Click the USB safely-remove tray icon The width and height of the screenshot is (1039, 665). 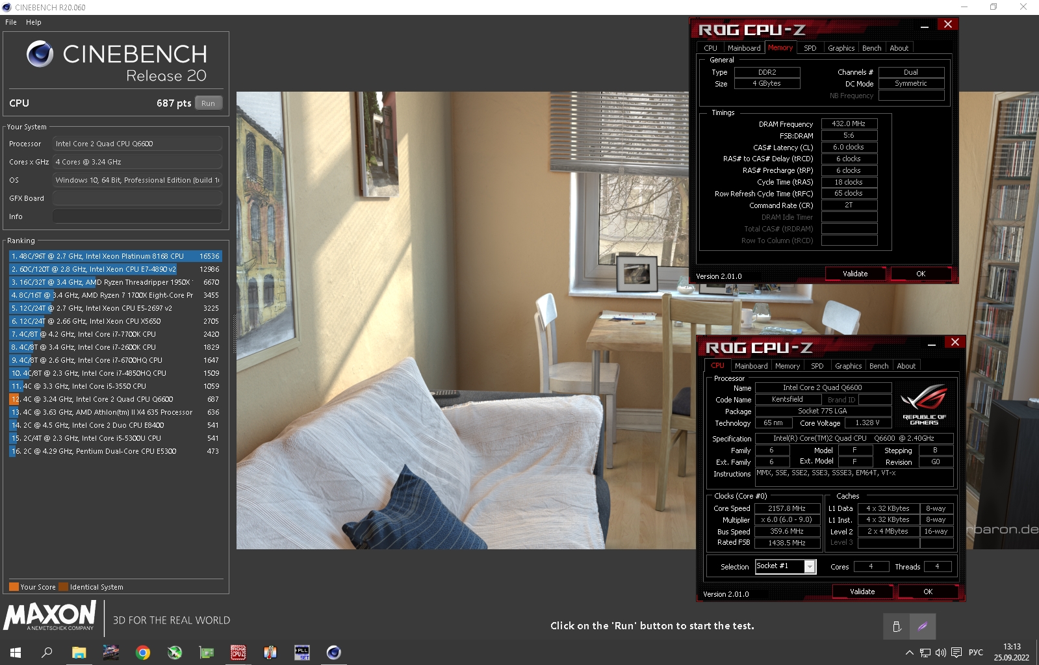click(x=897, y=627)
